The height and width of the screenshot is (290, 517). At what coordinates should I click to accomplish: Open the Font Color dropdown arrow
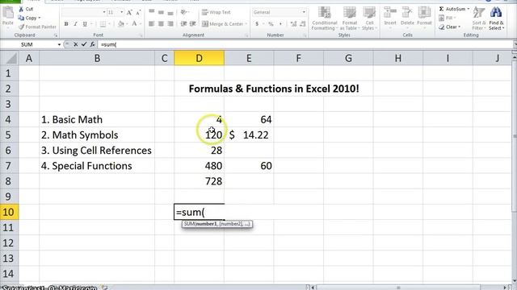click(140, 24)
